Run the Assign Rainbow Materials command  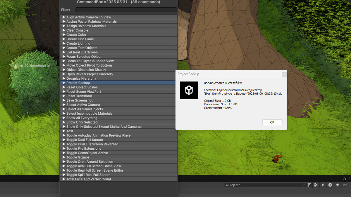[x=118, y=26]
